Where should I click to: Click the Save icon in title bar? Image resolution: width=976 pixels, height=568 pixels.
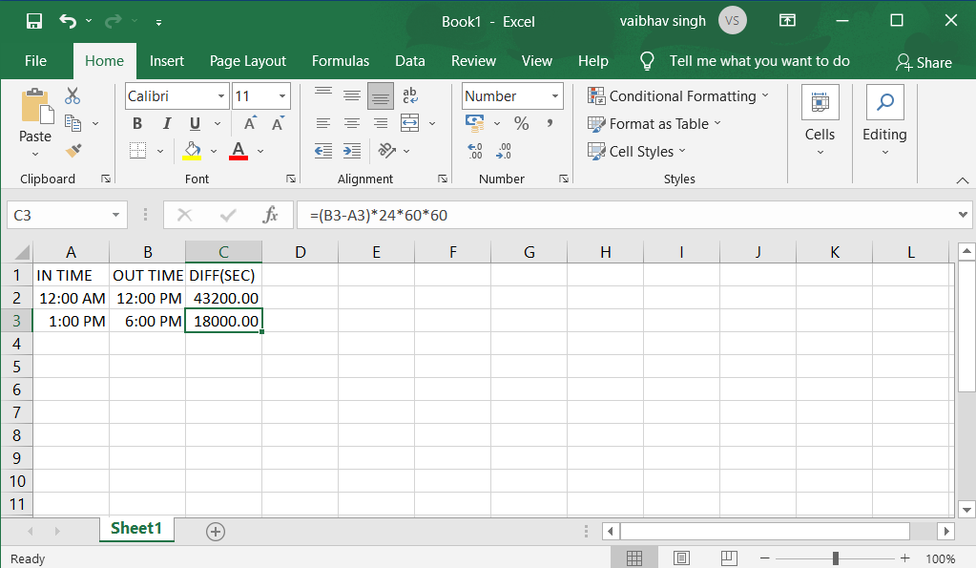click(x=33, y=21)
